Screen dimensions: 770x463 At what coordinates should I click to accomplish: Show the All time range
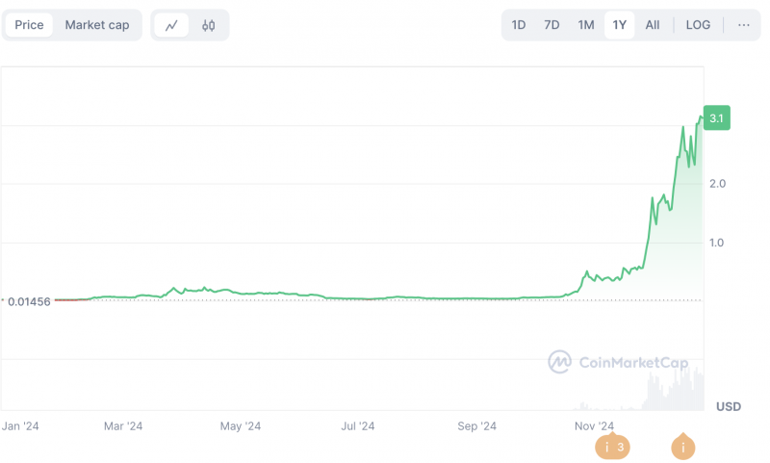tap(653, 25)
